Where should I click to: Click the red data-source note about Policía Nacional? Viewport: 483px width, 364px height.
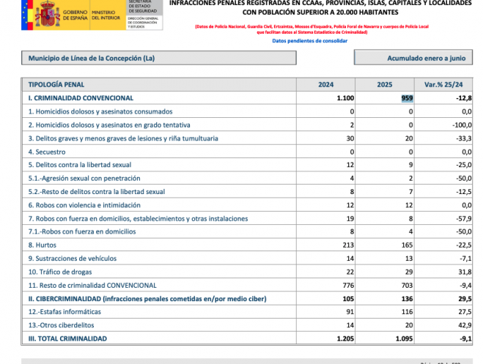point(311,29)
